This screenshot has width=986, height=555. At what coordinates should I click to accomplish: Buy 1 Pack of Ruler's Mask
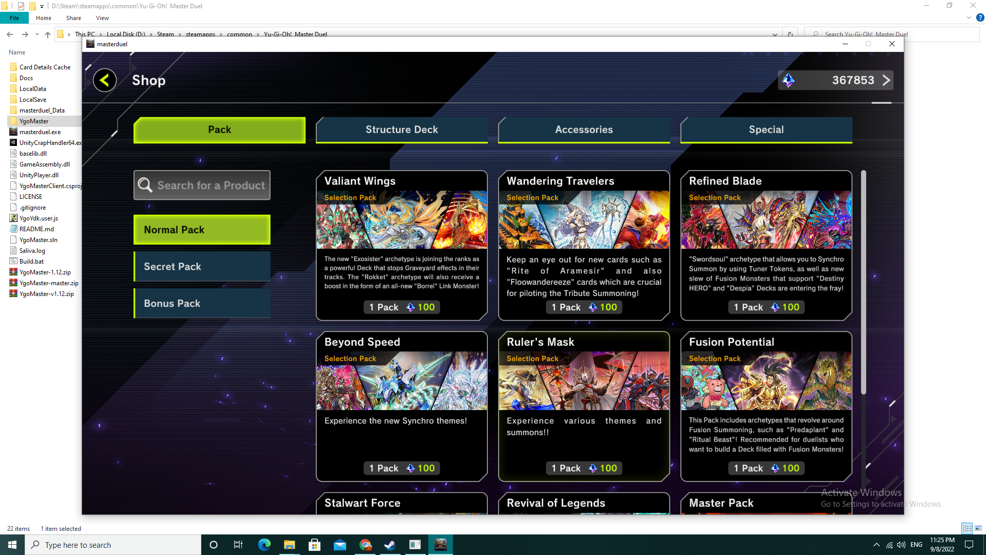(584, 468)
